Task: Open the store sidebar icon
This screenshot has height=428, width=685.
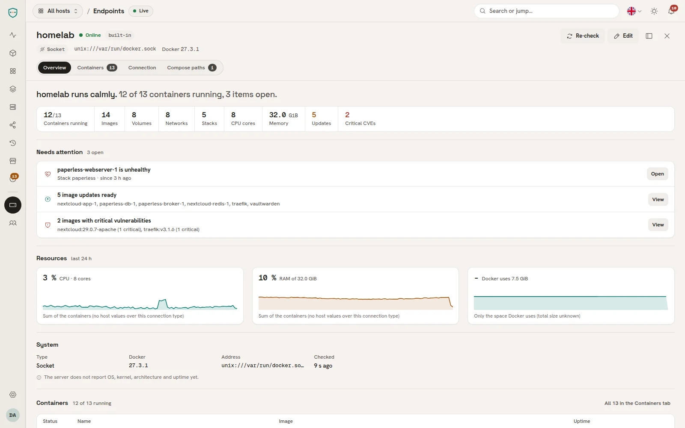Action: click(x=13, y=161)
